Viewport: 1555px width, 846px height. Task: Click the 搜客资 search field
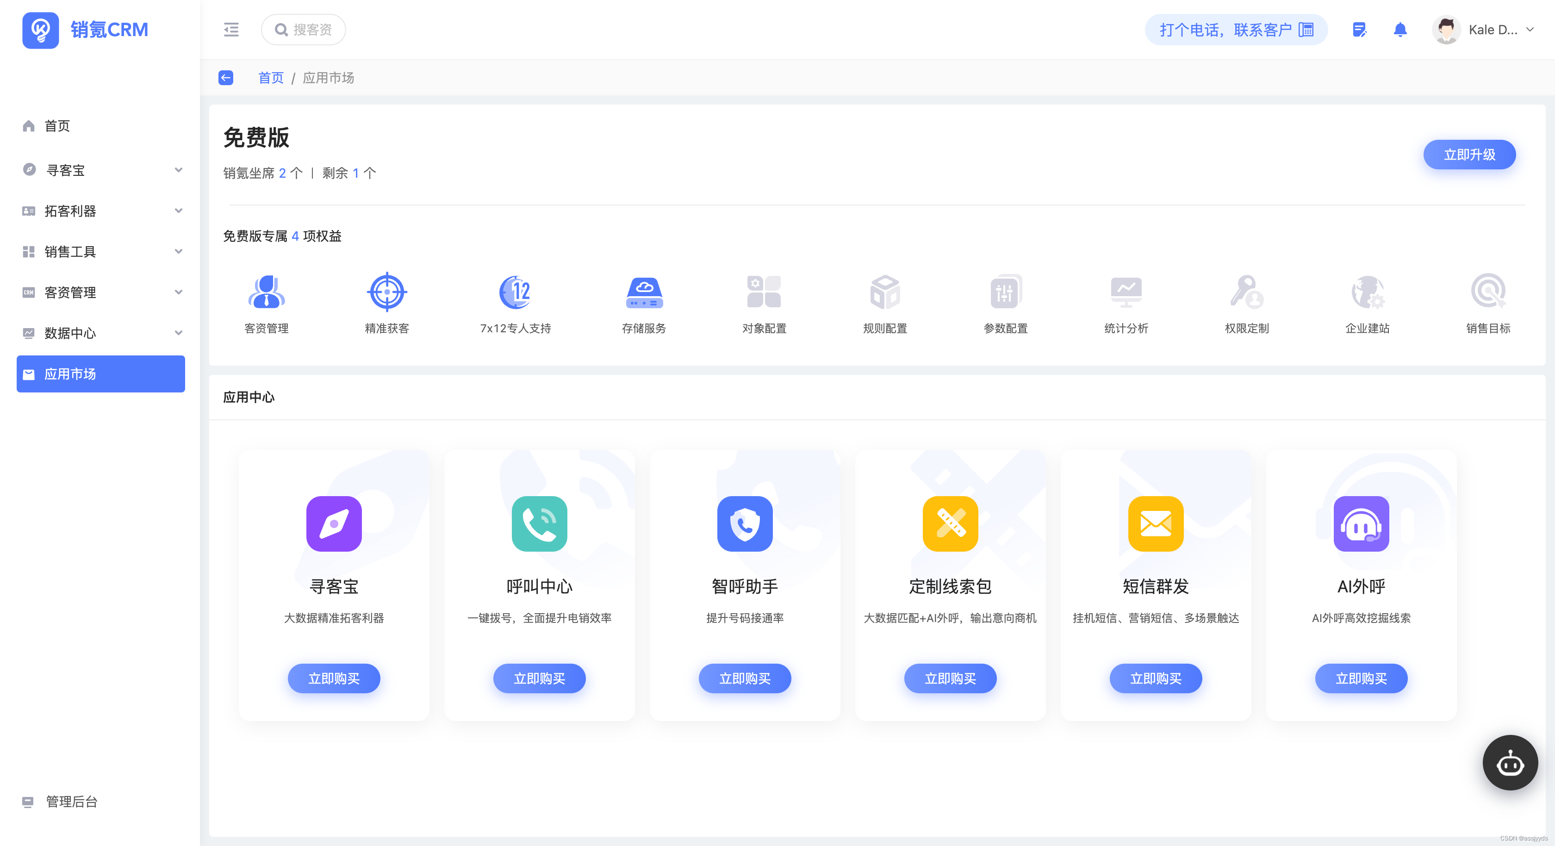click(304, 30)
